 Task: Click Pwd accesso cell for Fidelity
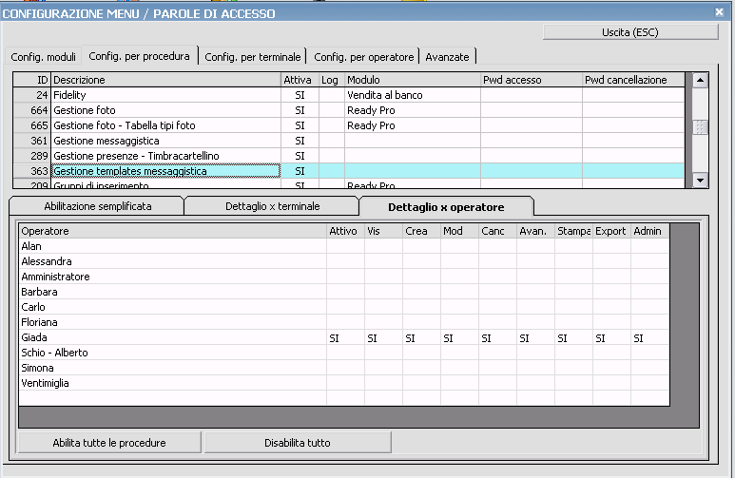tap(532, 95)
